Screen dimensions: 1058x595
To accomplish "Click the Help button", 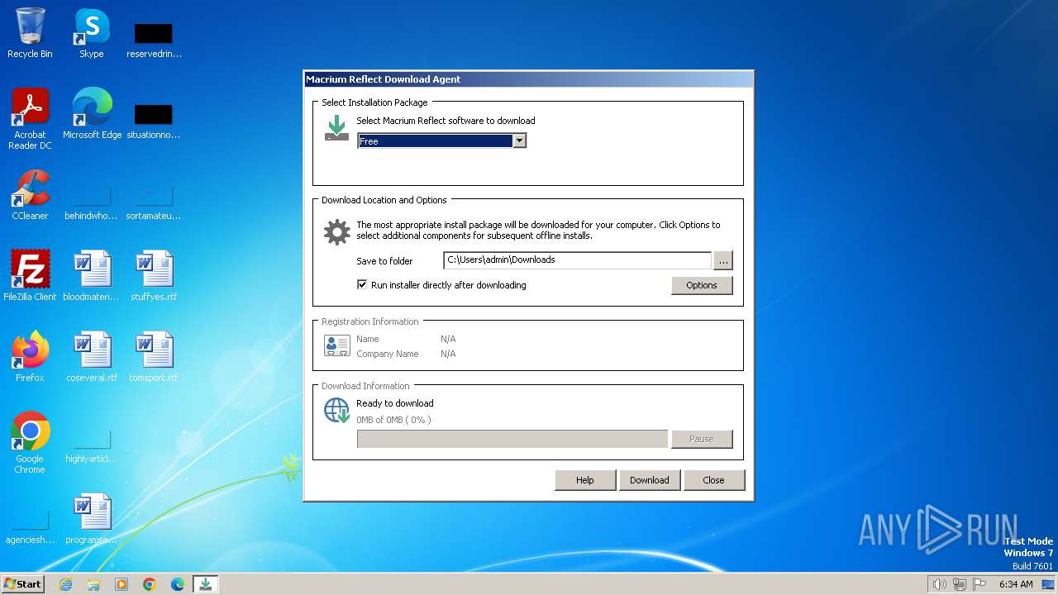I will coord(585,480).
